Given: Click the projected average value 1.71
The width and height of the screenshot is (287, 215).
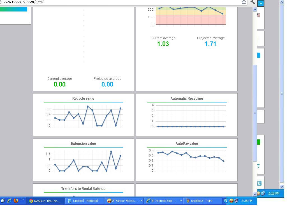Looking at the screenshot, I should [210, 44].
